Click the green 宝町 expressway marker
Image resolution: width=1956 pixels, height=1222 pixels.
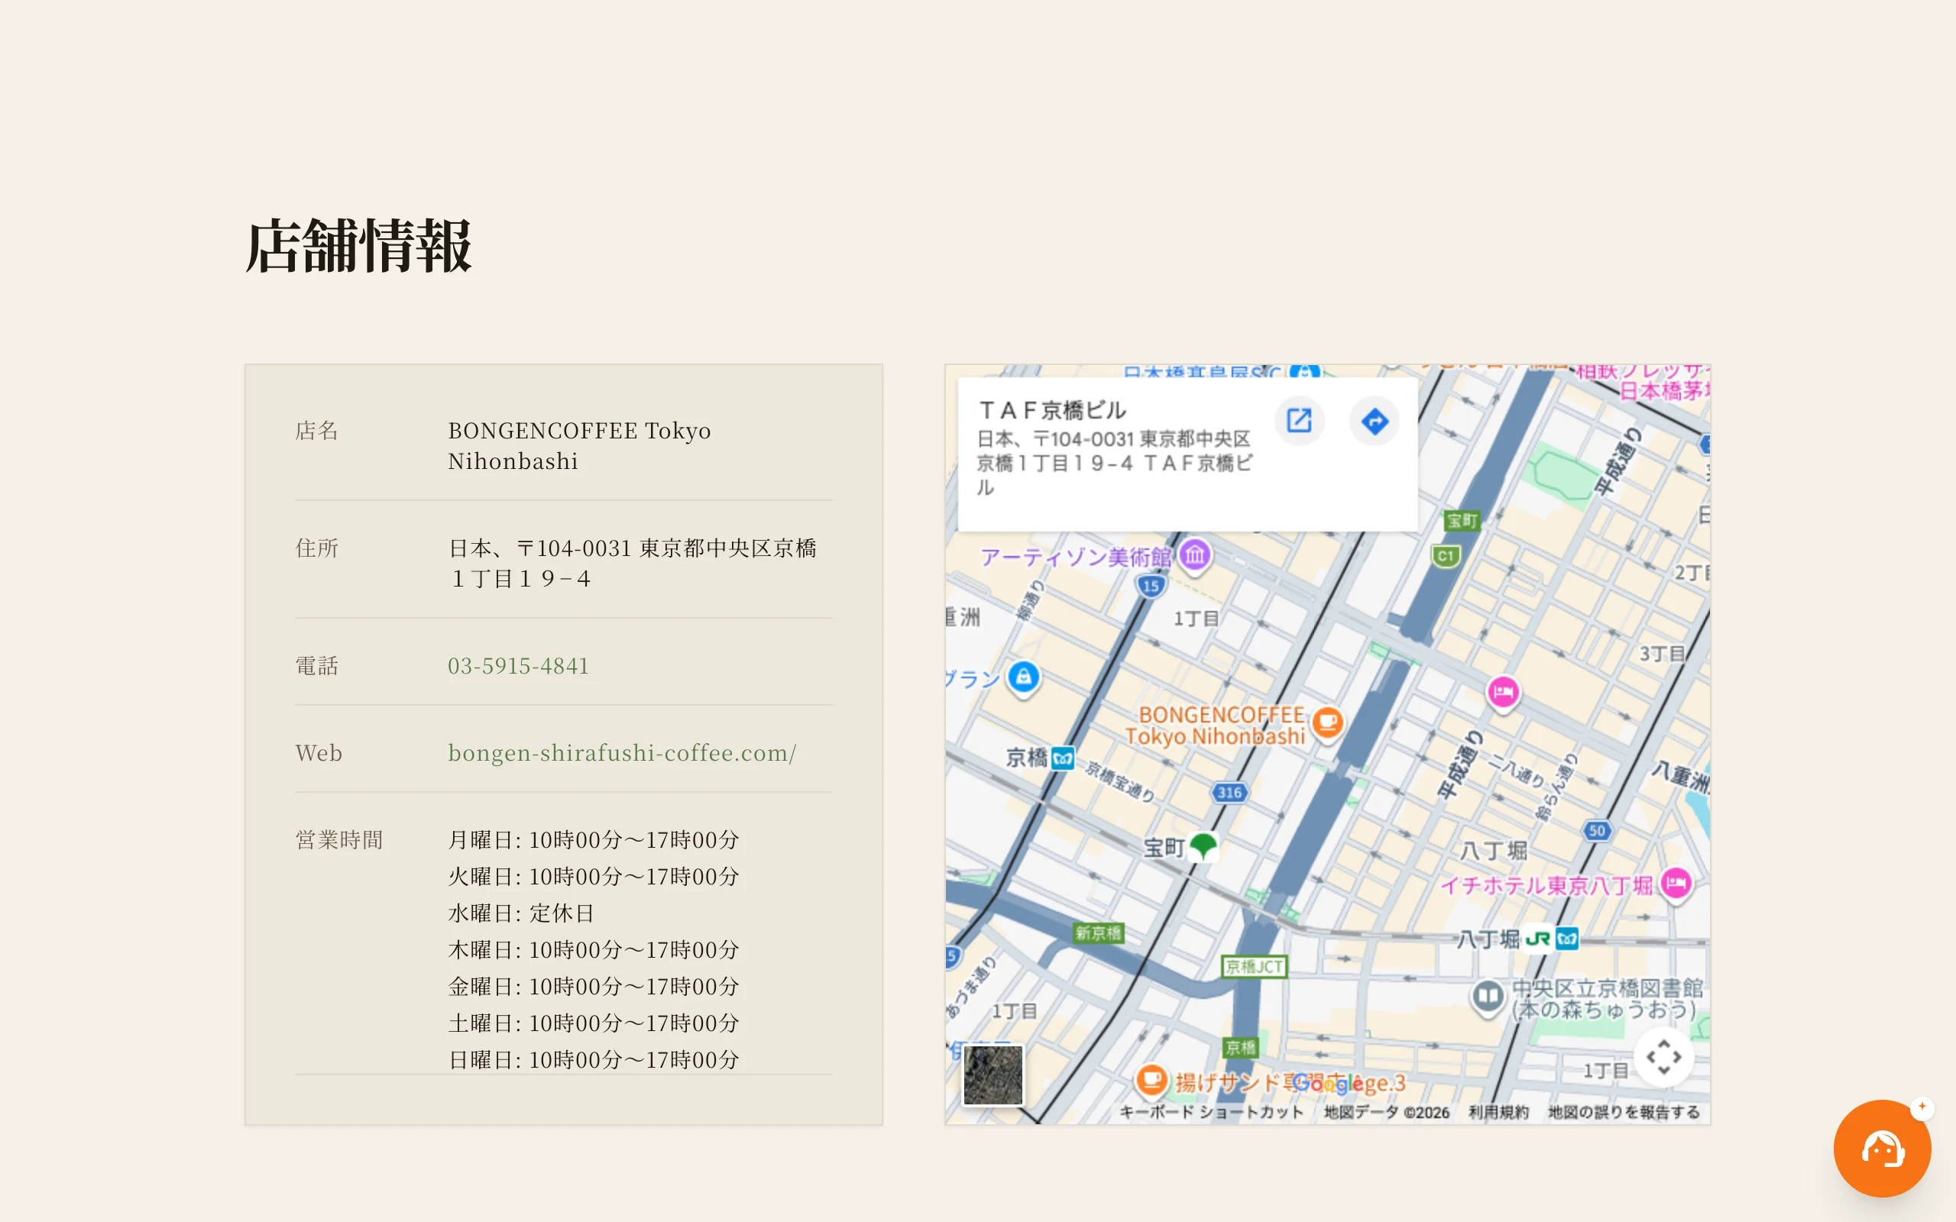pyautogui.click(x=1462, y=522)
